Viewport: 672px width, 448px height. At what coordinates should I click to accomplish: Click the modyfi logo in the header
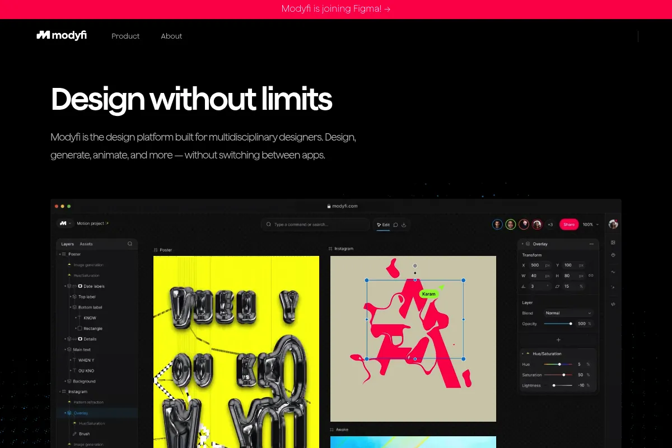point(62,35)
